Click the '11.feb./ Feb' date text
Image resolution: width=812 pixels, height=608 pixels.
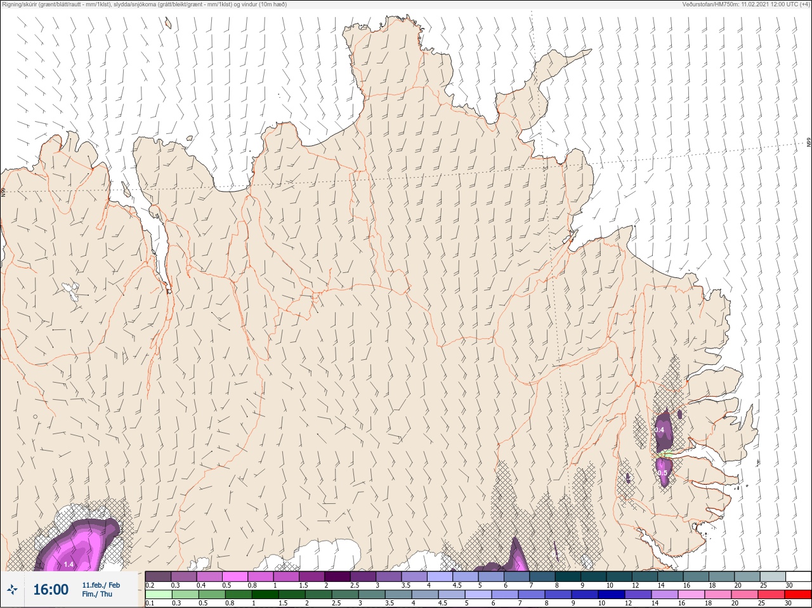click(x=101, y=585)
